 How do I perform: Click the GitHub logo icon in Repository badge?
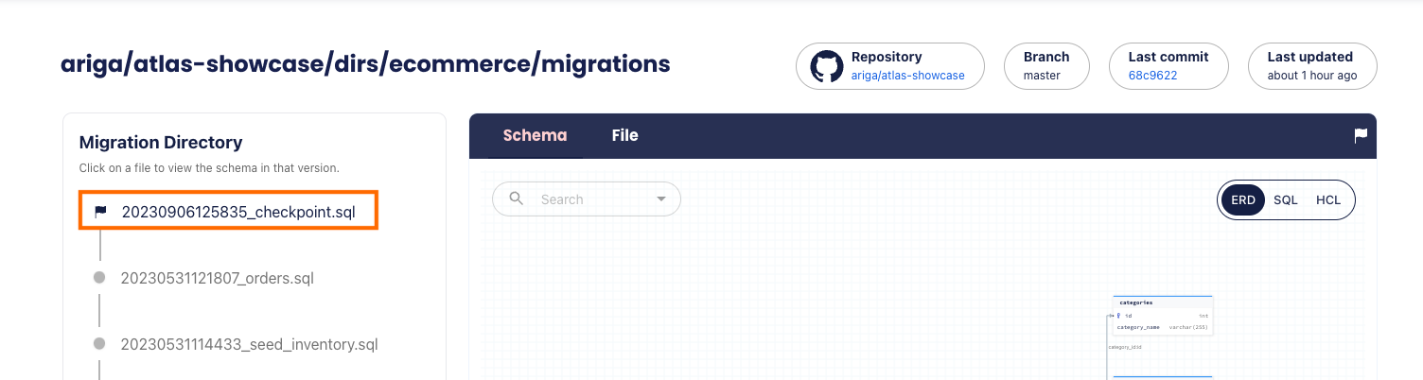(826, 66)
